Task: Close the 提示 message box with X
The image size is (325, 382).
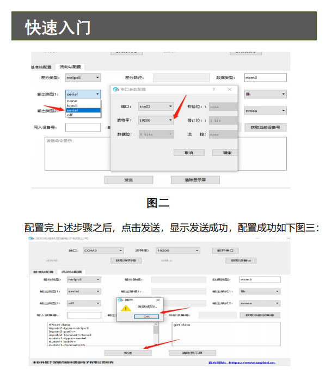Action: pos(158,300)
